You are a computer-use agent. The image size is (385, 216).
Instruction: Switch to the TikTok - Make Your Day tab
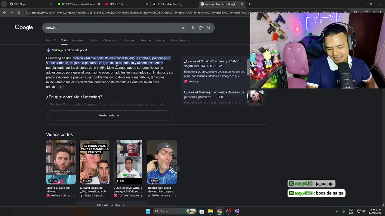(174, 4)
